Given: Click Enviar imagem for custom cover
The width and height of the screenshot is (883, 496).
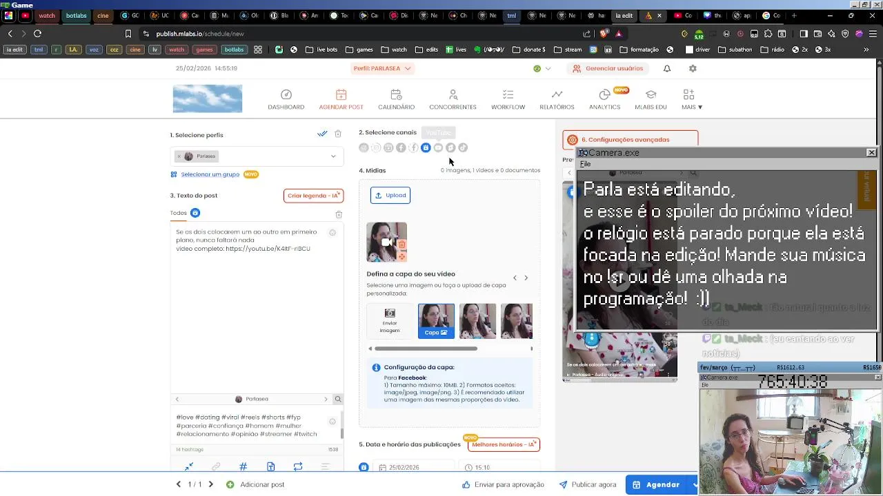Looking at the screenshot, I should point(390,321).
